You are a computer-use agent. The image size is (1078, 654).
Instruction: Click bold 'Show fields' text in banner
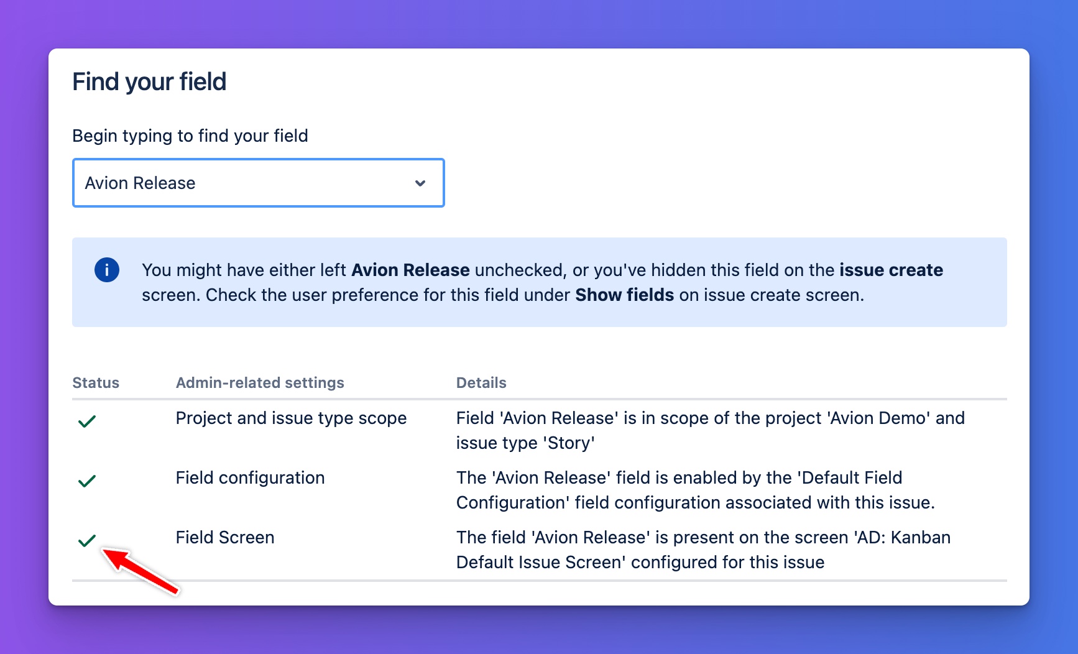click(624, 295)
